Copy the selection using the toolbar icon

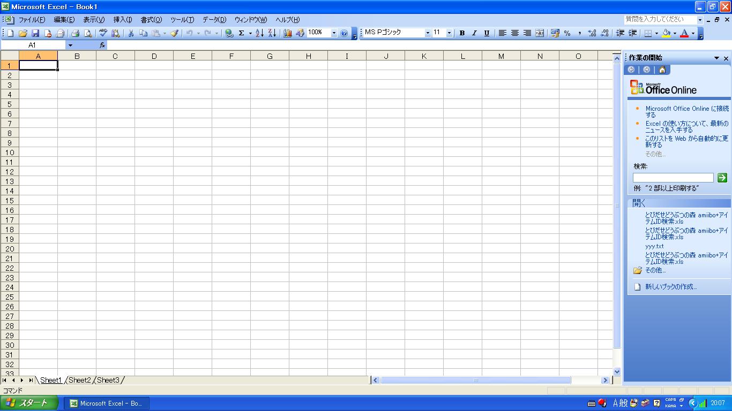(143, 33)
